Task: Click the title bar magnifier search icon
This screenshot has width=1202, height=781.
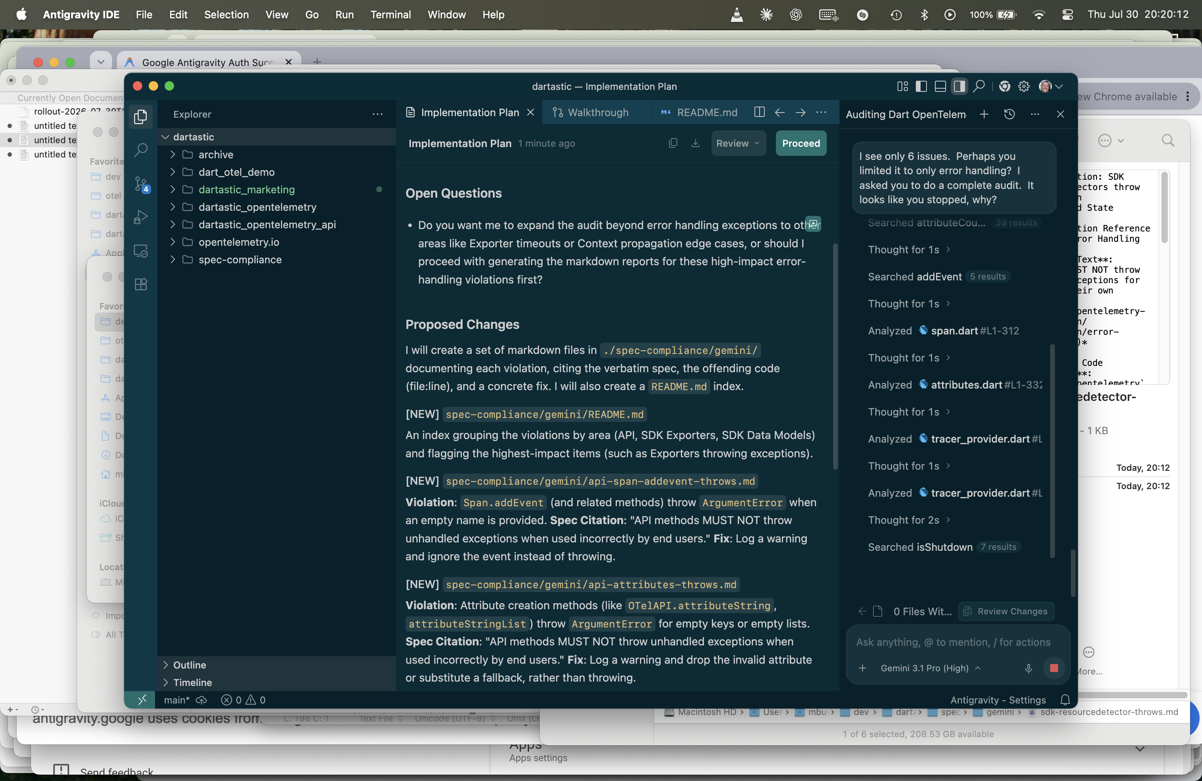Action: pos(978,86)
